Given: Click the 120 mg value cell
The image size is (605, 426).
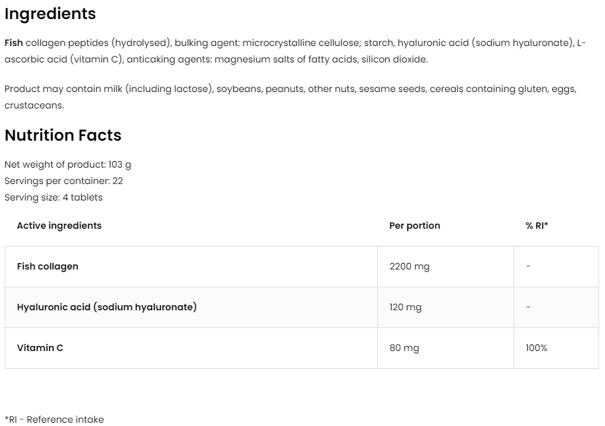Looking at the screenshot, I should point(406,307).
